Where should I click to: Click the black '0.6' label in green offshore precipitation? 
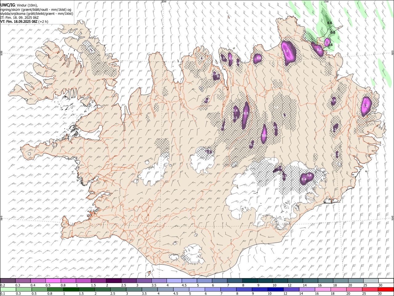pyautogui.click(x=330, y=23)
